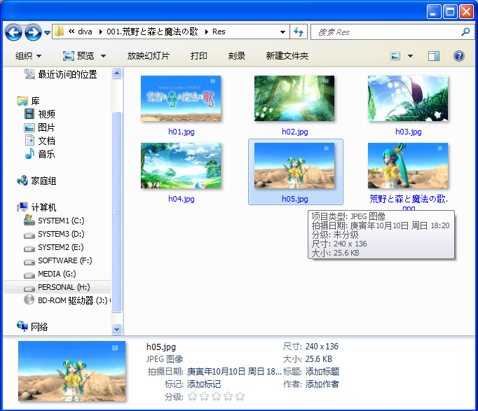Image resolution: width=478 pixels, height=411 pixels.
Task: Open the address bar history dropdown
Action: tap(282, 32)
